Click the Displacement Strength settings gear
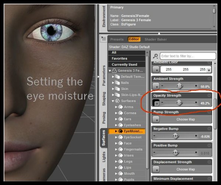 point(209,162)
